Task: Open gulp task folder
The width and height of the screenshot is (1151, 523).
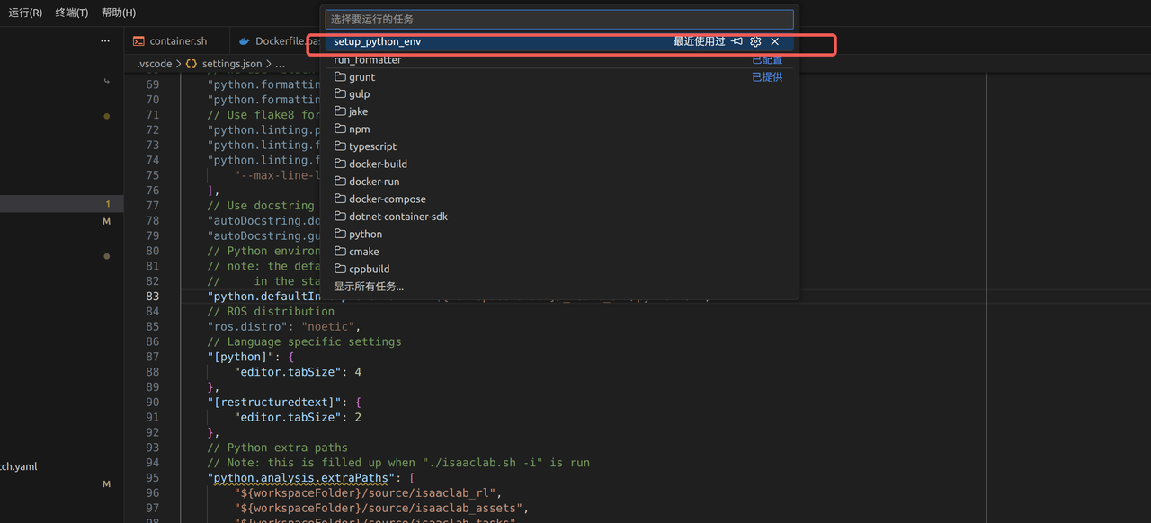Action: (x=559, y=94)
